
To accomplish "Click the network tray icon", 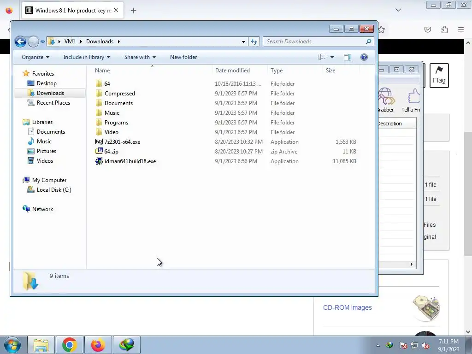I will coord(414,345).
